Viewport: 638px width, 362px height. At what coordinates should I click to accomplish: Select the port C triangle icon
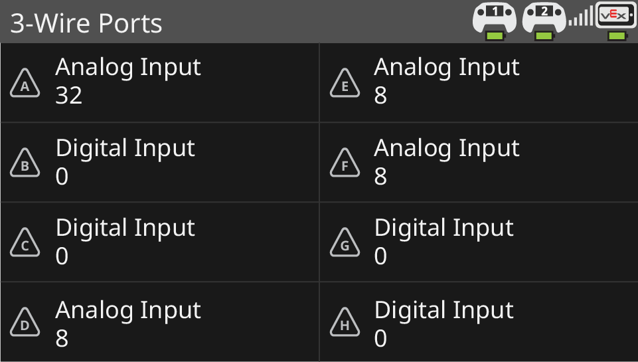[x=25, y=244]
